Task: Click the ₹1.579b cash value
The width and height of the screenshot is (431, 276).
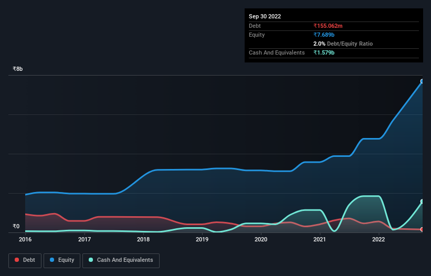Action: [x=324, y=52]
